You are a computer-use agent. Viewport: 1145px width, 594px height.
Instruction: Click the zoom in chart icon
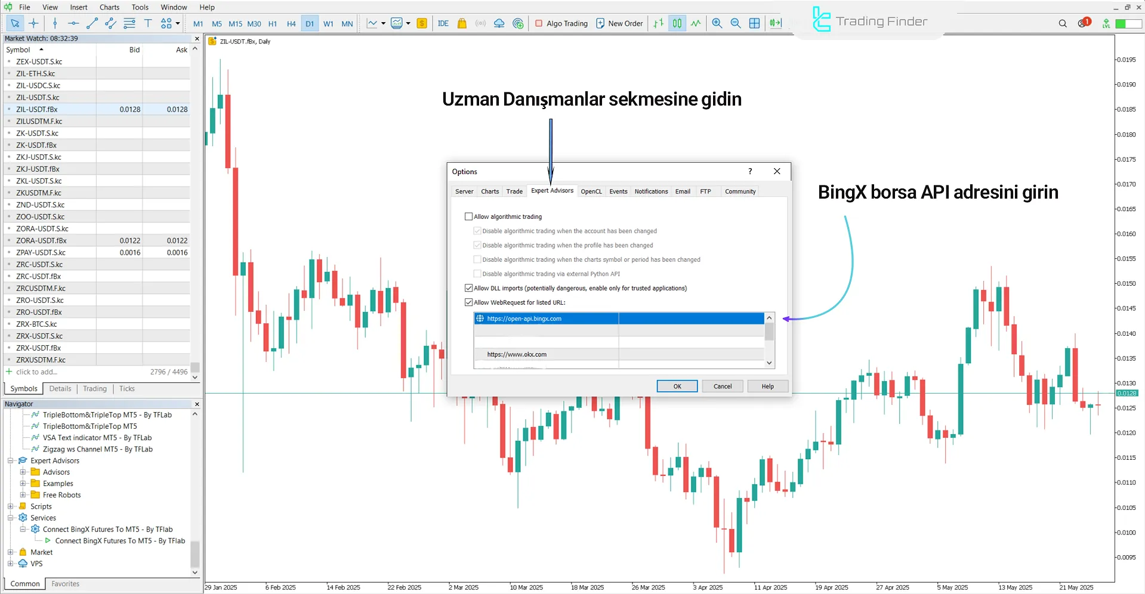(717, 23)
